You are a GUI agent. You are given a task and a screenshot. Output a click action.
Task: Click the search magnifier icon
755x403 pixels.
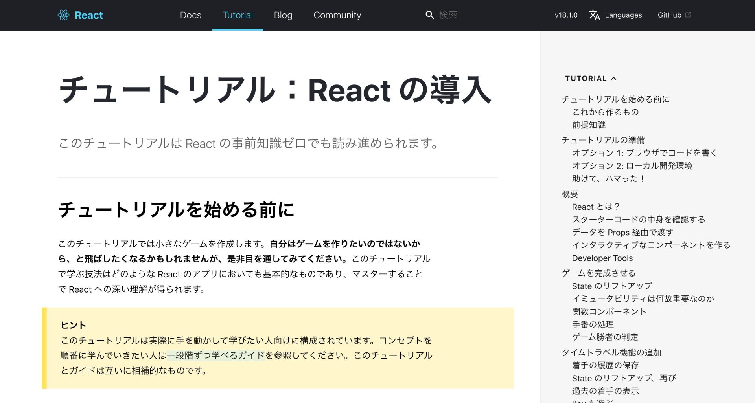429,15
